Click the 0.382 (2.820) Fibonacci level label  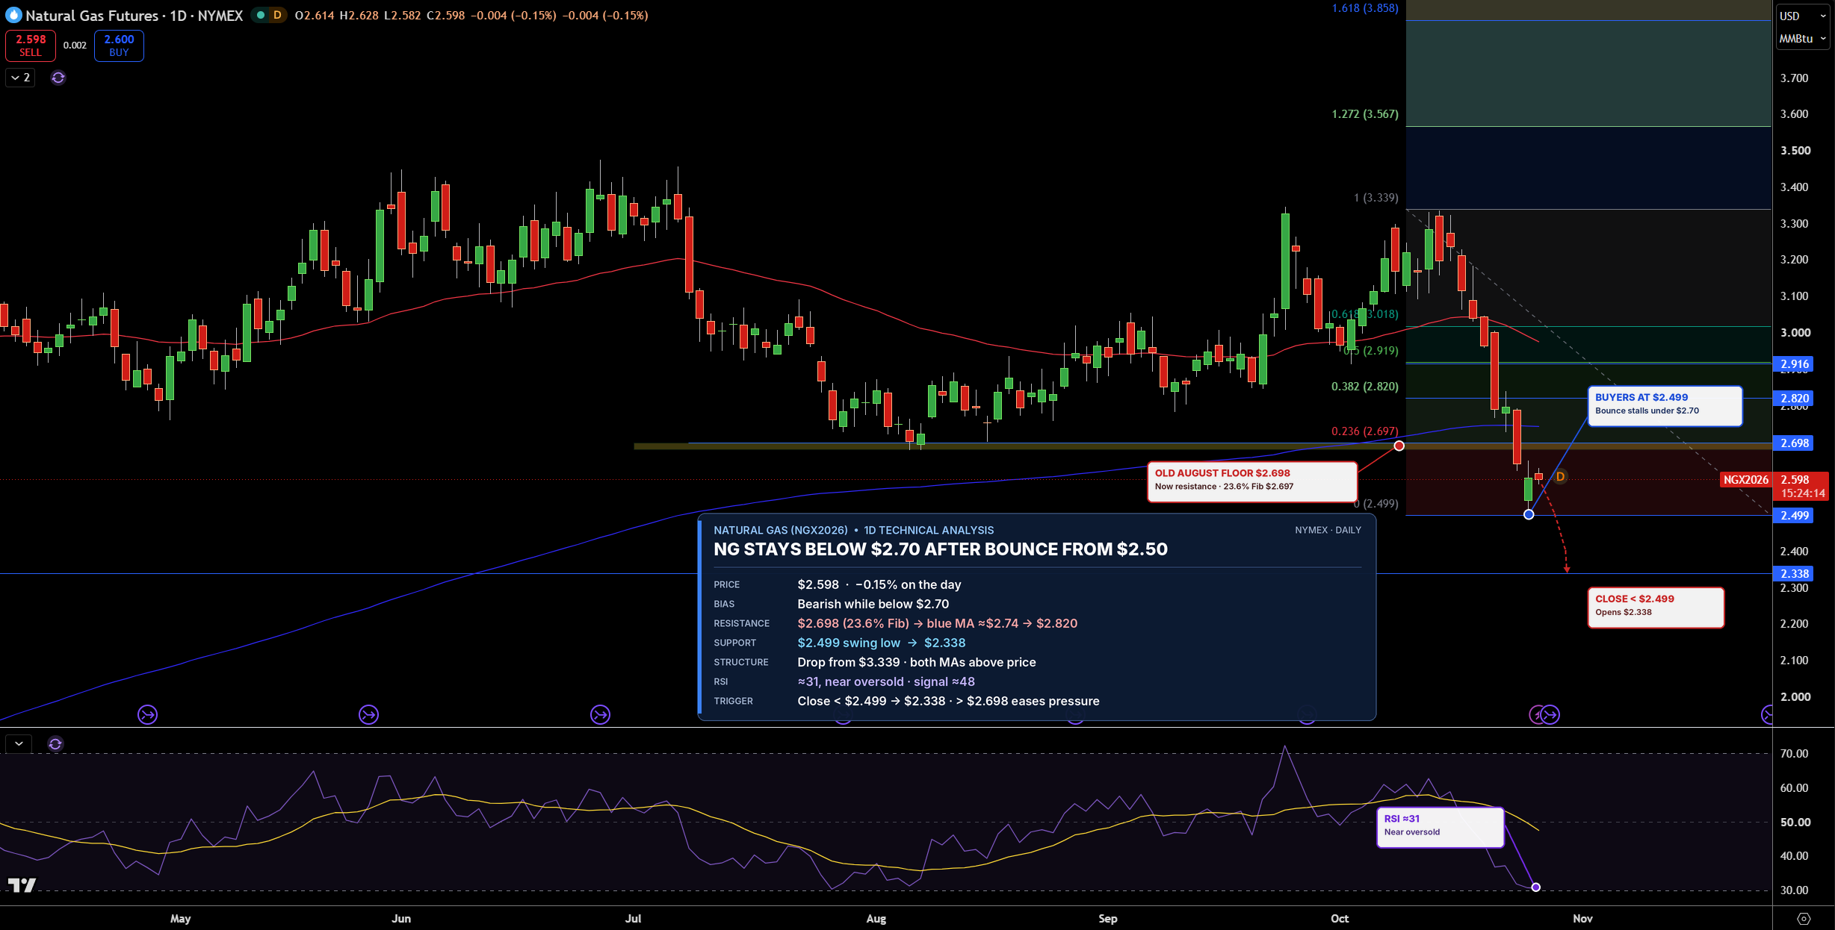(x=1364, y=387)
